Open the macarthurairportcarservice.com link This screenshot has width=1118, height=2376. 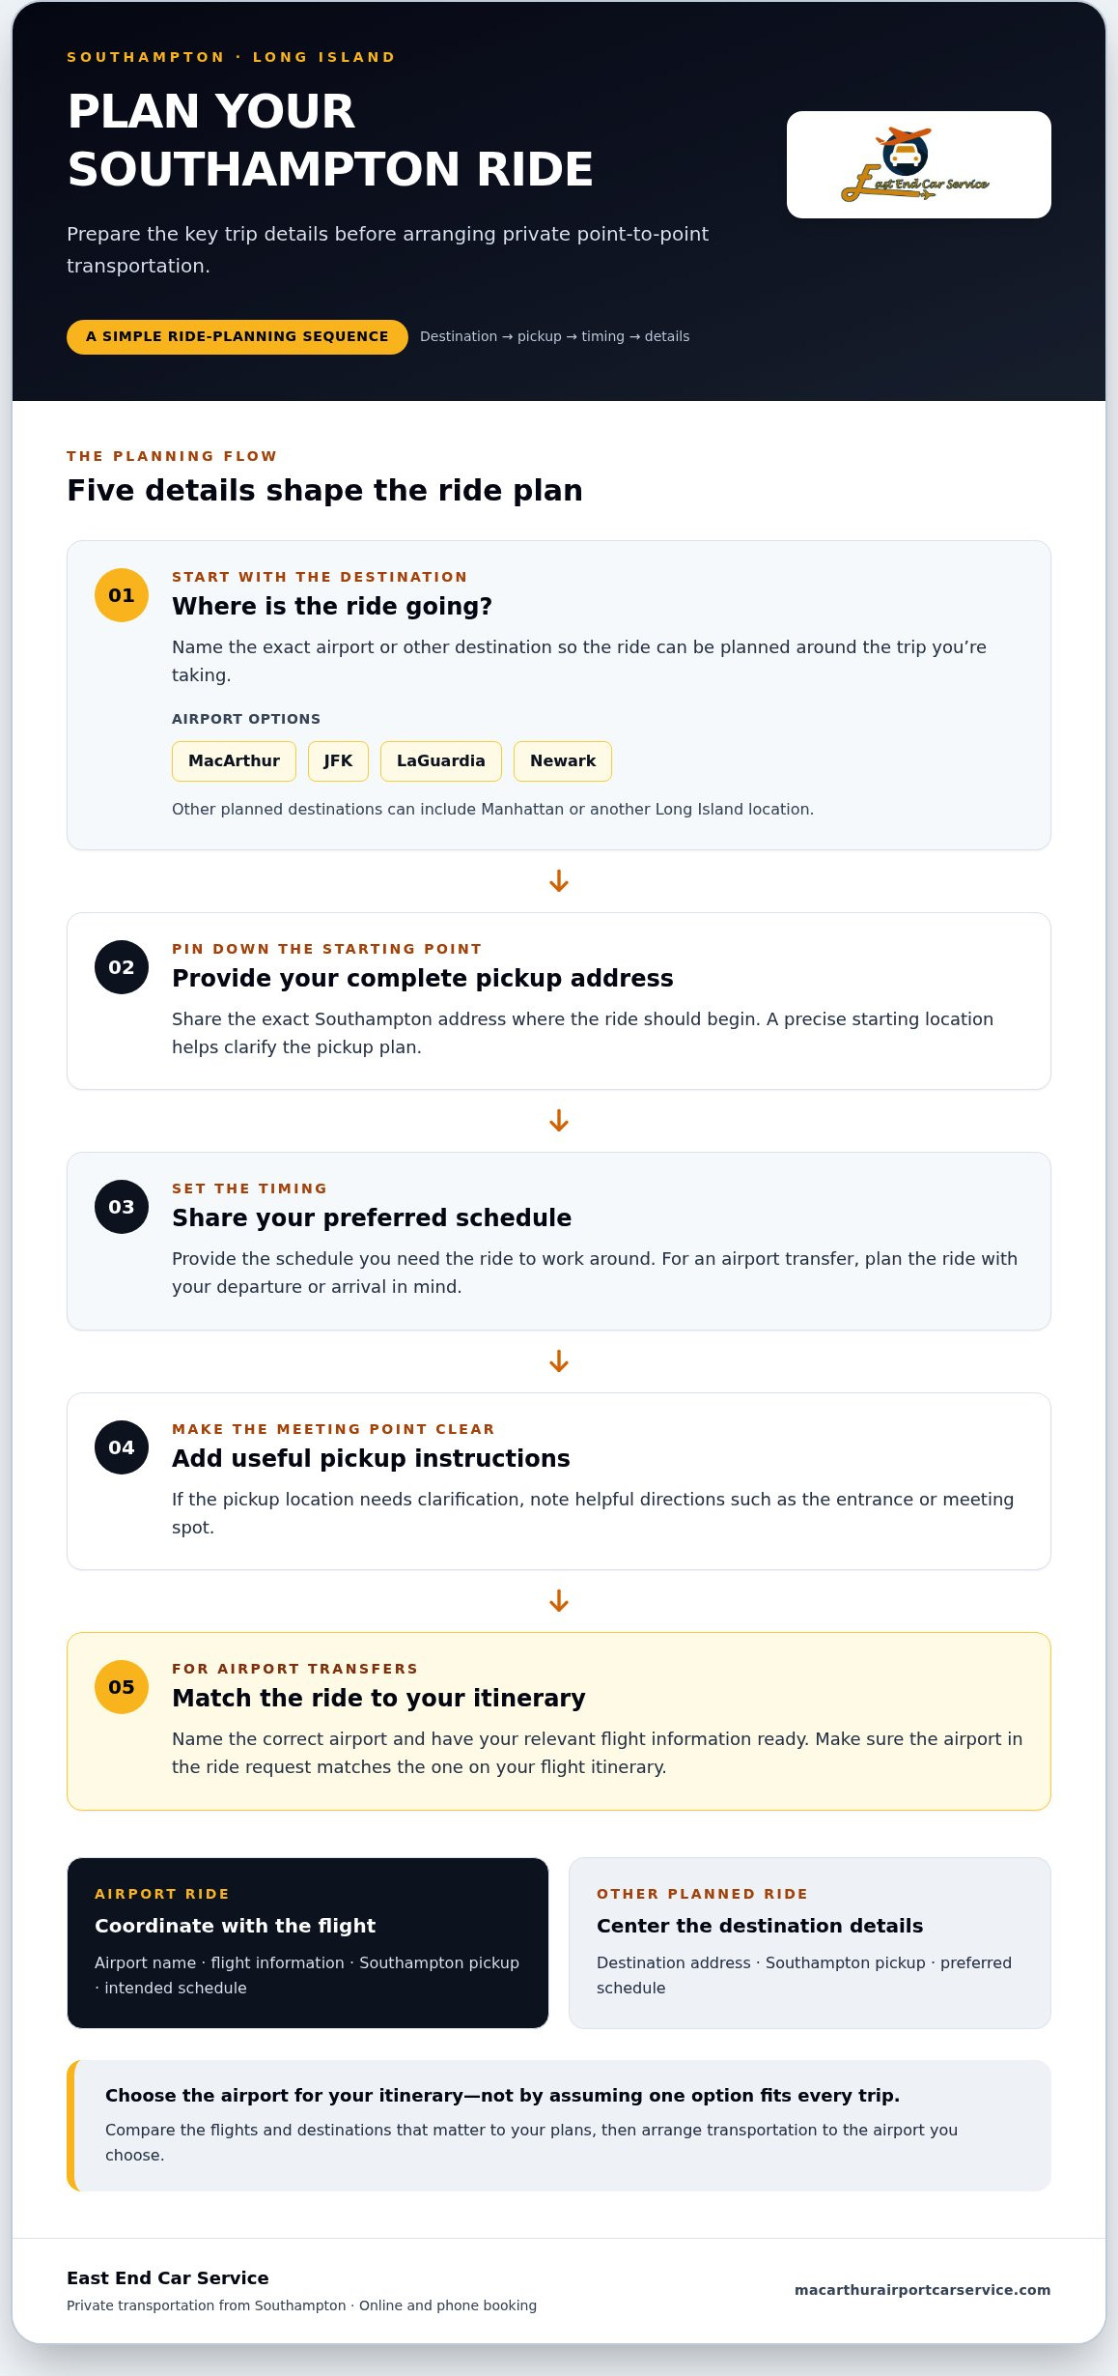click(x=922, y=2290)
